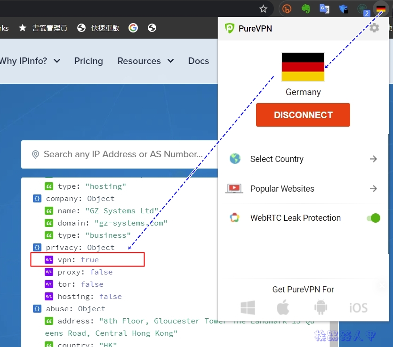The height and width of the screenshot is (347, 393).
Task: Open the orange b extension icon
Action: [x=287, y=9]
